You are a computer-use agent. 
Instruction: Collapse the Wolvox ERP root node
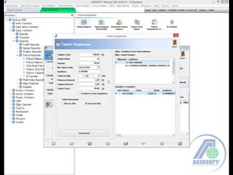pyautogui.click(x=7, y=20)
